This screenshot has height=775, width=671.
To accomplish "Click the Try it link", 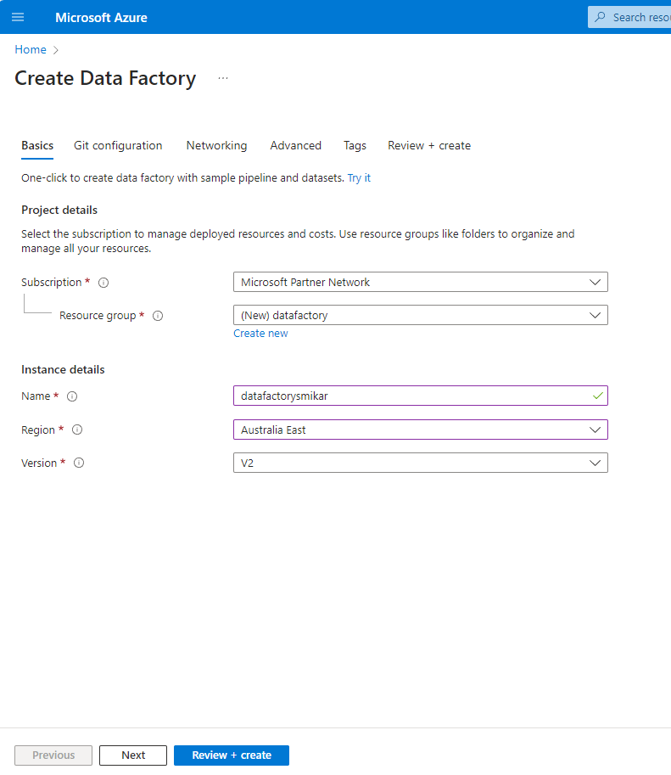I will tap(359, 178).
